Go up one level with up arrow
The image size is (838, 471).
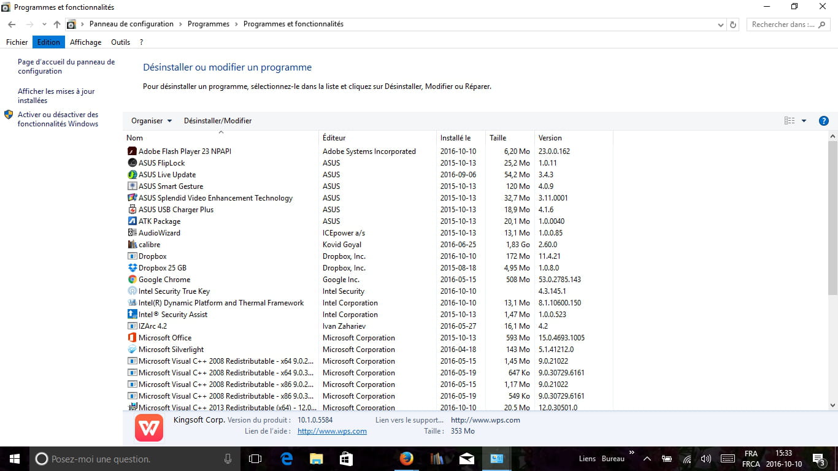tap(57, 25)
